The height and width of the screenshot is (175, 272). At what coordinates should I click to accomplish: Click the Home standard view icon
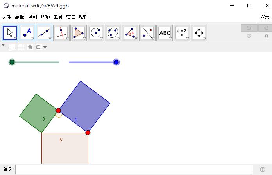coord(30,47)
